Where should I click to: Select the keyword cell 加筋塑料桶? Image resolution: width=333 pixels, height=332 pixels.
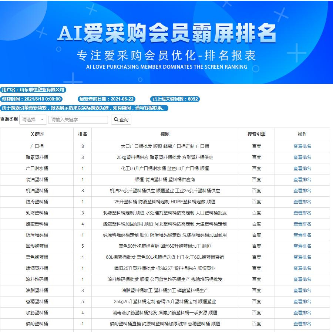tap(37, 313)
